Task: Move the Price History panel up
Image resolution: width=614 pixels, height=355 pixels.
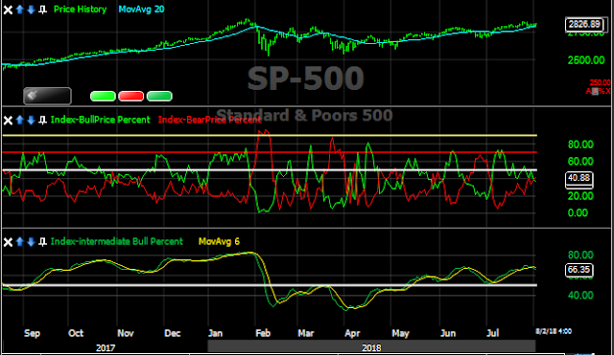Action: coord(20,10)
